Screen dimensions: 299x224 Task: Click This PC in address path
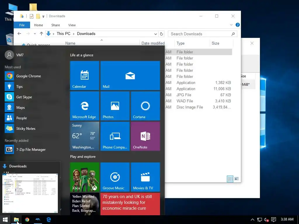tap(63, 34)
